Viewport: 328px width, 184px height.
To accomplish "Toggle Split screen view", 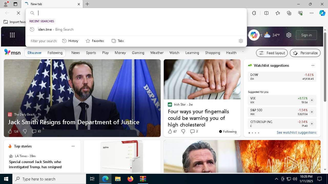I will [x=266, y=13].
